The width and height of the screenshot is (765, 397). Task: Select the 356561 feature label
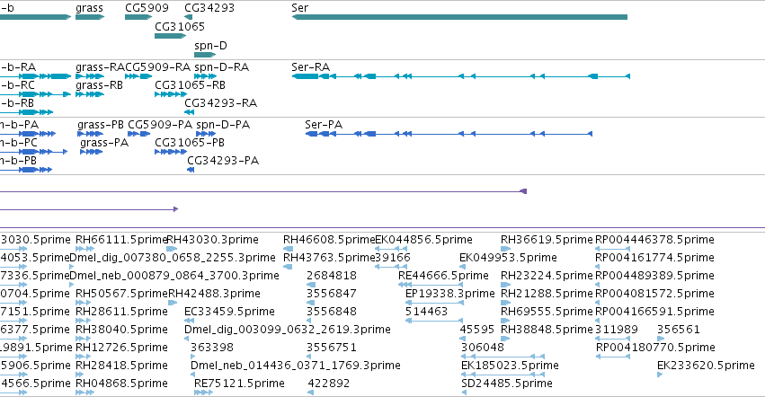[x=679, y=330]
